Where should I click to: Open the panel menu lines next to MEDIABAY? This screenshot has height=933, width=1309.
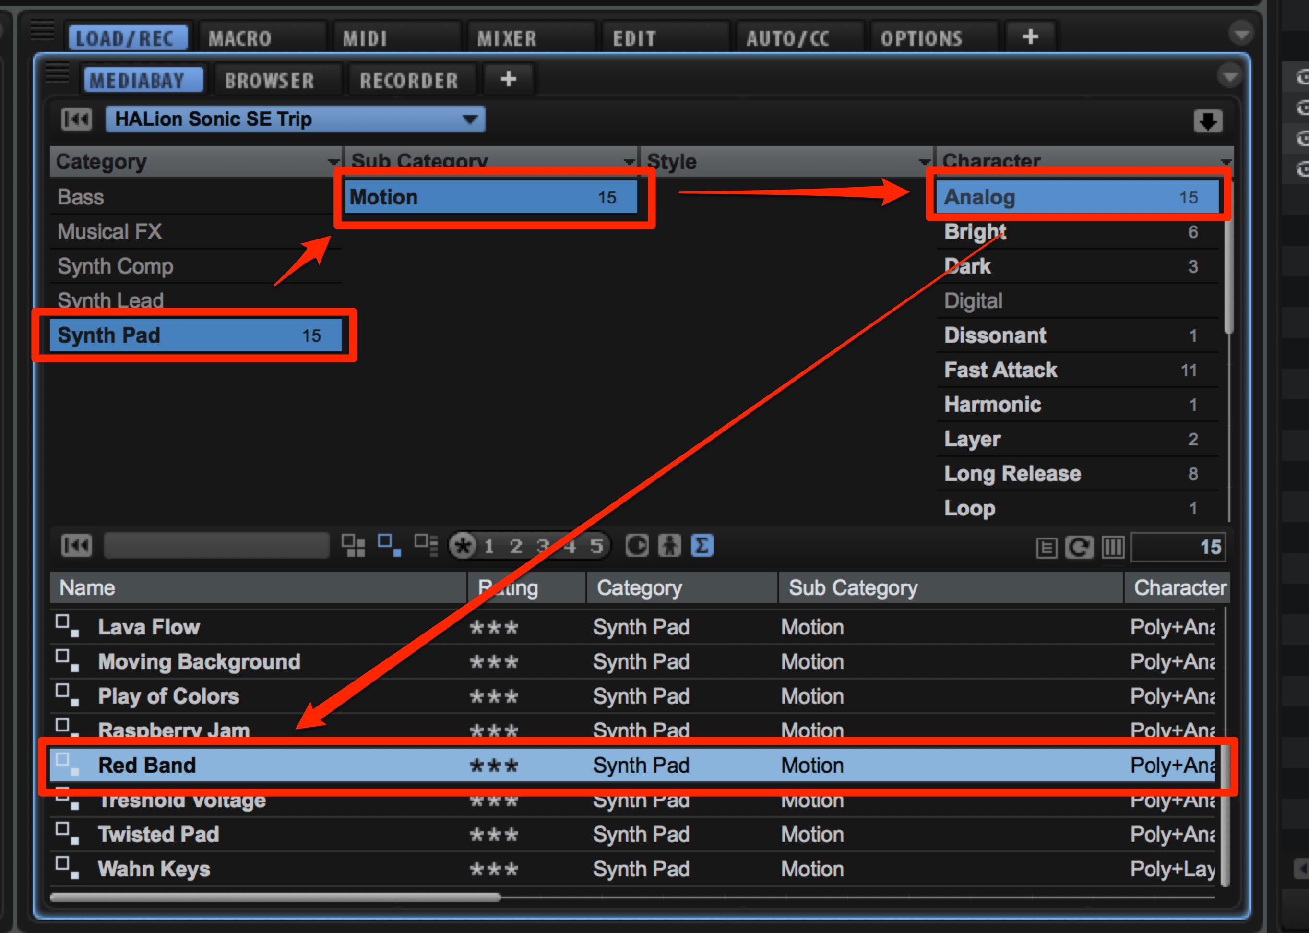click(x=58, y=72)
